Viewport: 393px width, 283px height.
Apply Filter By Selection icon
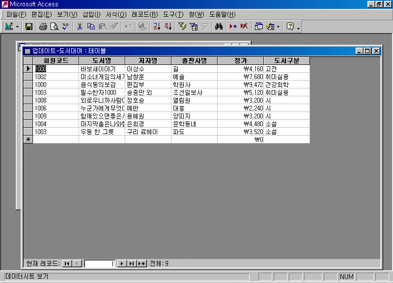point(182,27)
